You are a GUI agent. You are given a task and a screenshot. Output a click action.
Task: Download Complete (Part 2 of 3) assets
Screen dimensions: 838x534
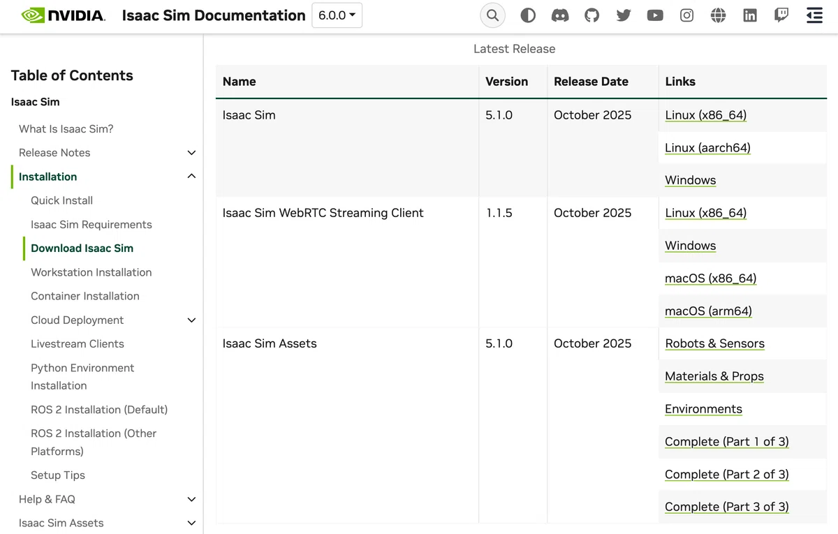726,475
